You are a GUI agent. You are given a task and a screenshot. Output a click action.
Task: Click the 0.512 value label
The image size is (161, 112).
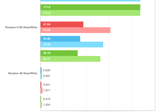pyautogui.click(x=47, y=99)
